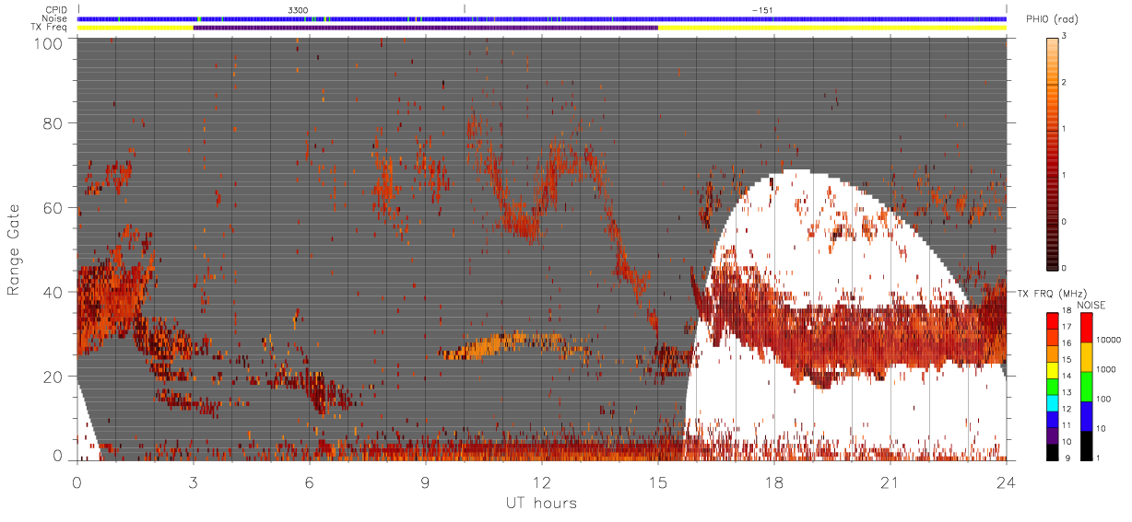
Task: Click the x-axis tick label 12
Action: (541, 483)
